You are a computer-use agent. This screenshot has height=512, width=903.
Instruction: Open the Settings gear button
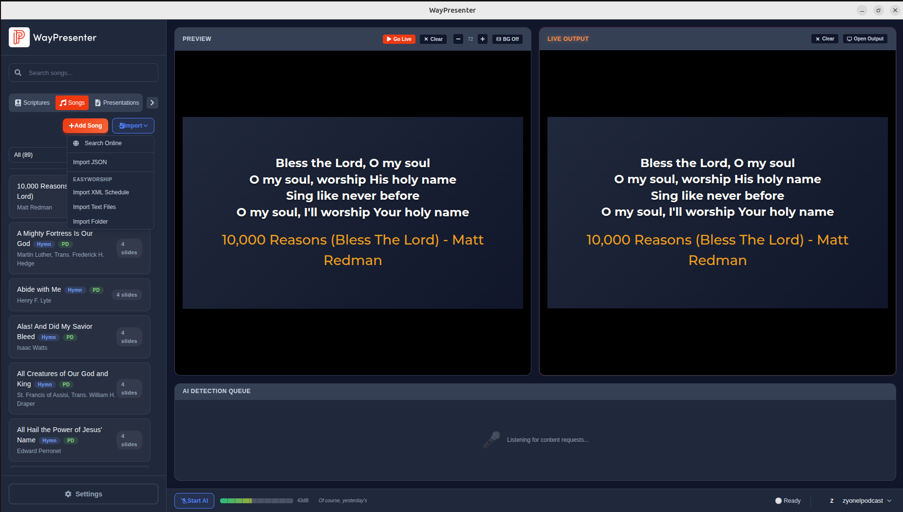[83, 494]
